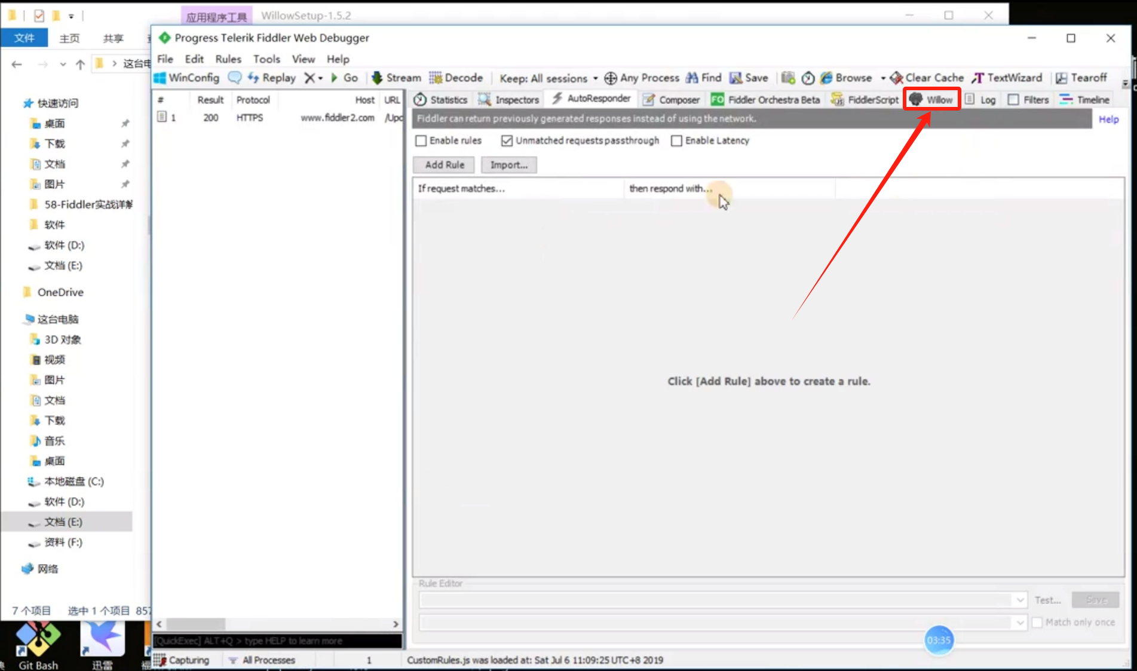This screenshot has width=1137, height=671.
Task: Open the TextWizard tool
Action: click(x=1007, y=78)
